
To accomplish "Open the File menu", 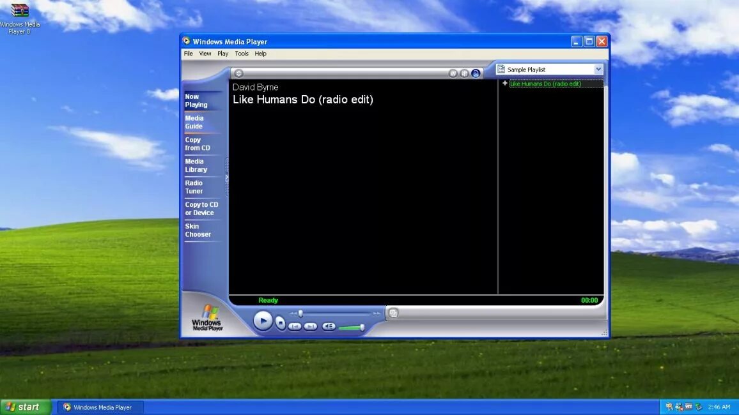I will [188, 54].
